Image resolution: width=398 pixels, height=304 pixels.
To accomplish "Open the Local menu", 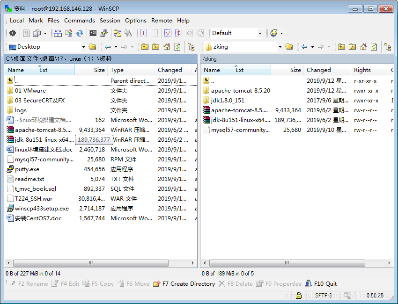I will (17, 21).
